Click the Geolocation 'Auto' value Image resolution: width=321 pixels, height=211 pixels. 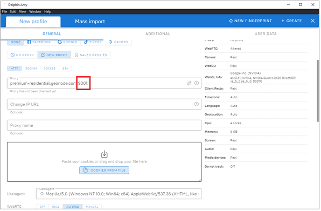point(234,115)
